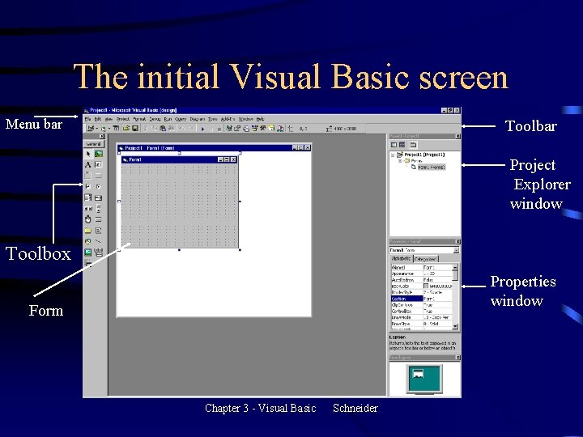Click the Form1 design window title bar

coord(180,159)
